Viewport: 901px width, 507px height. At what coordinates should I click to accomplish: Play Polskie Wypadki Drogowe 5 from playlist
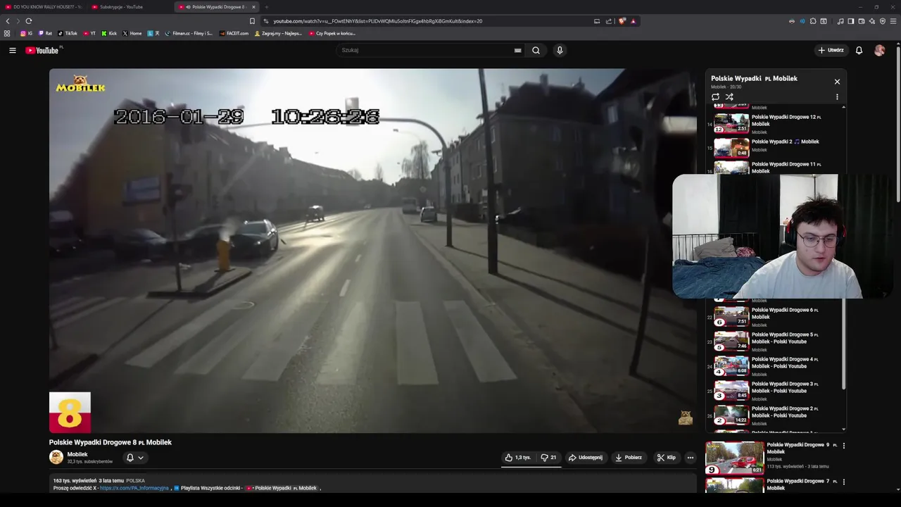776,341
